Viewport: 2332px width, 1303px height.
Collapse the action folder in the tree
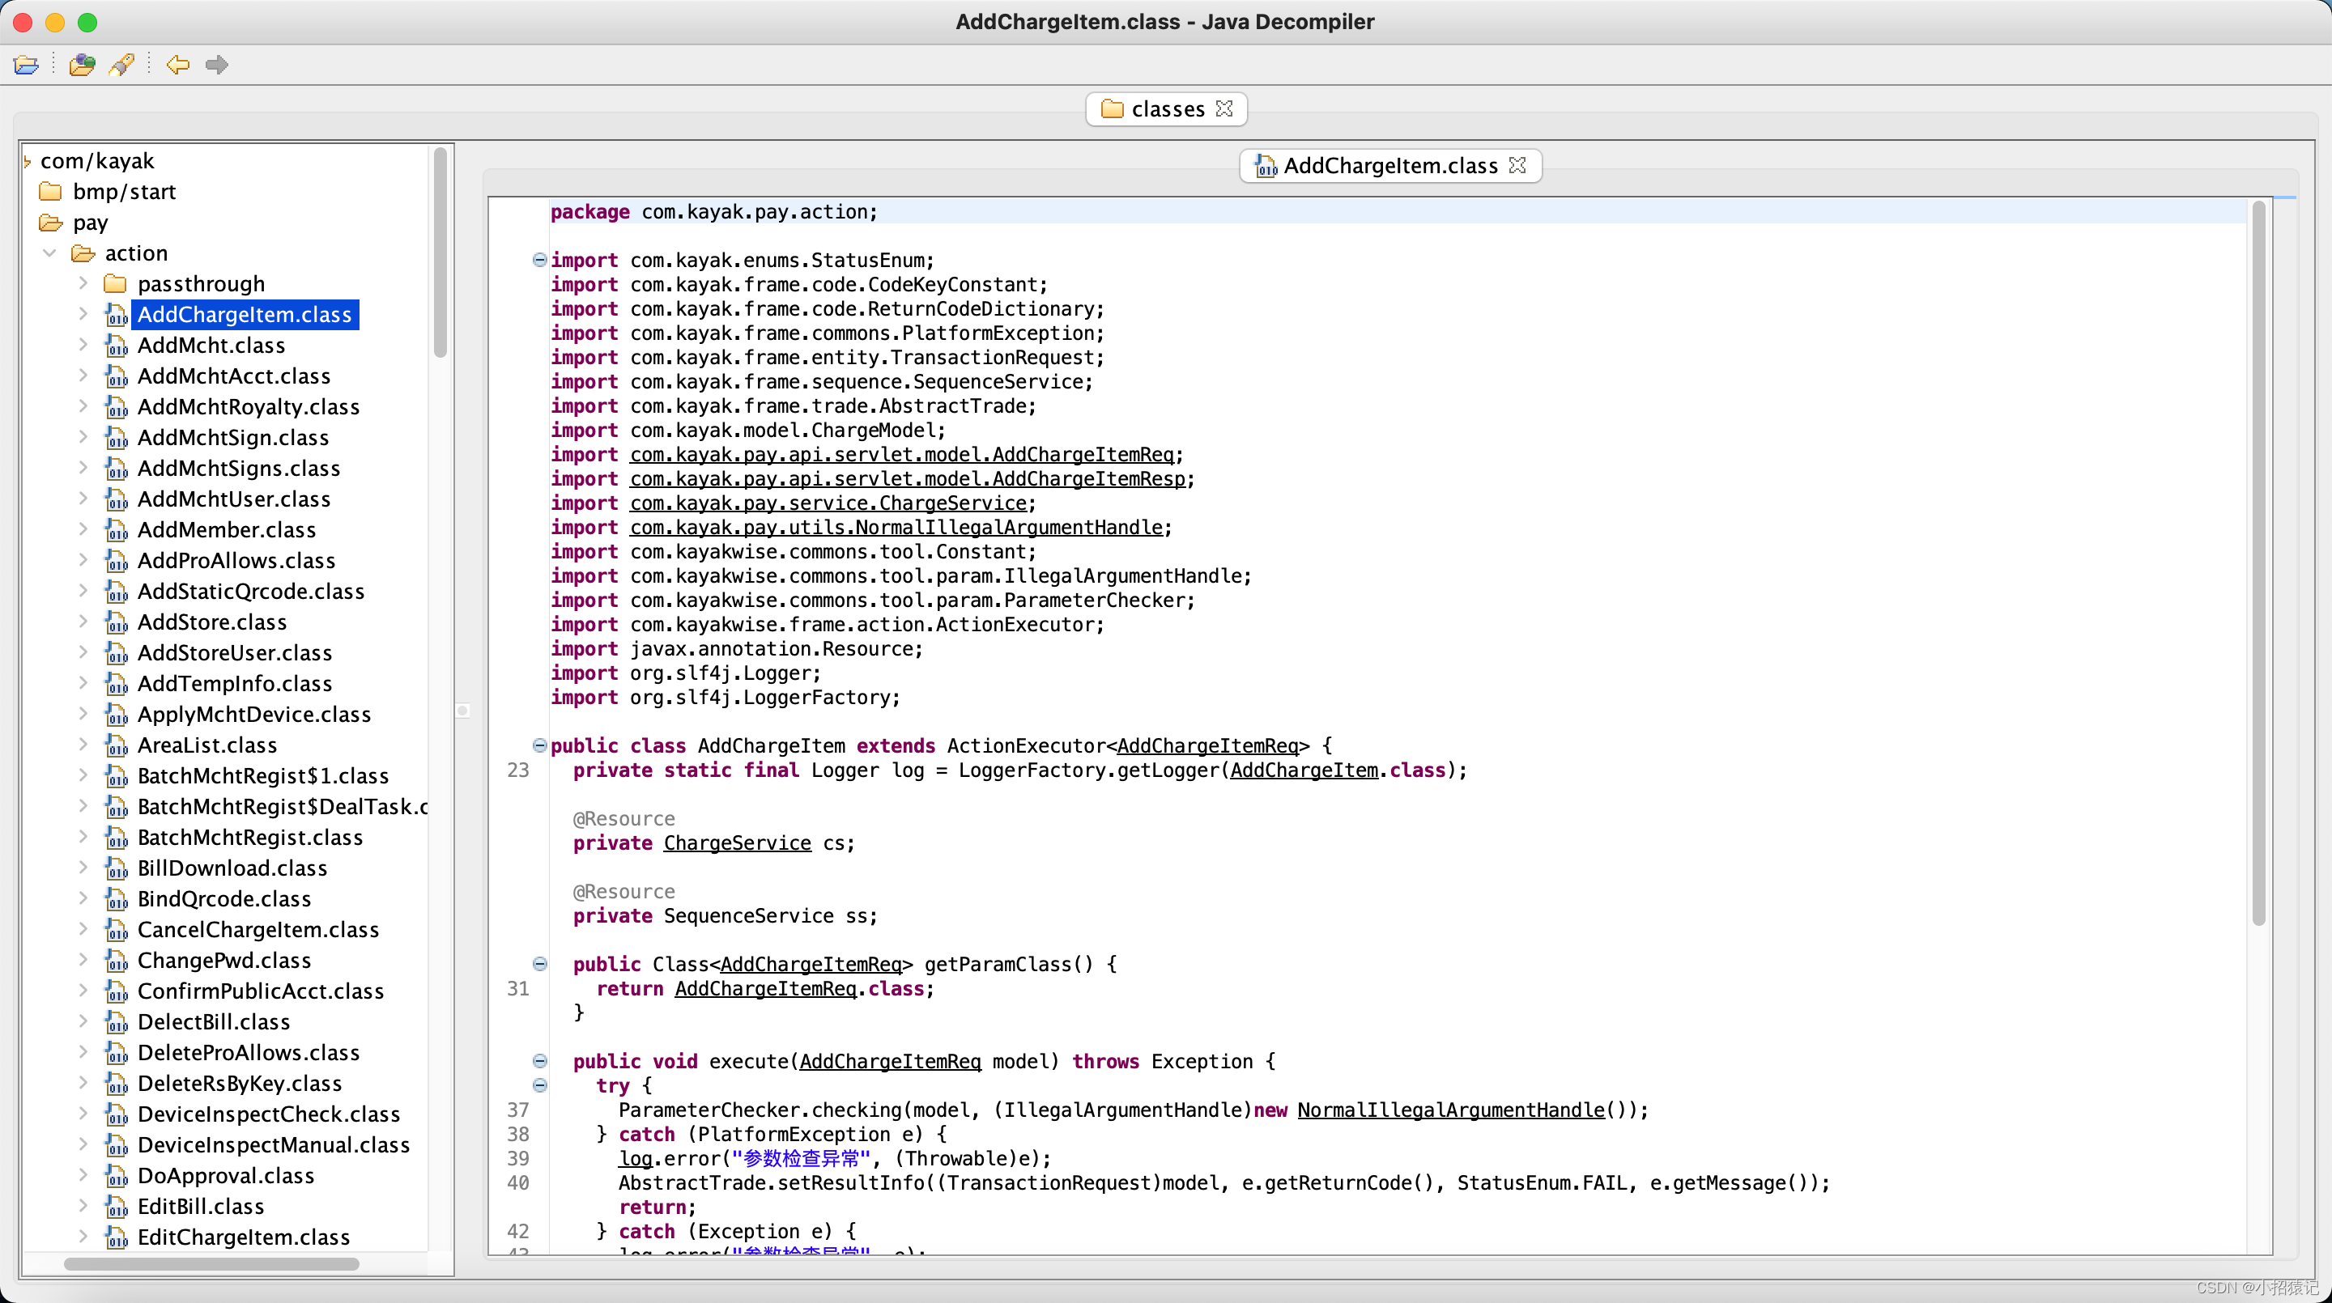tap(49, 253)
